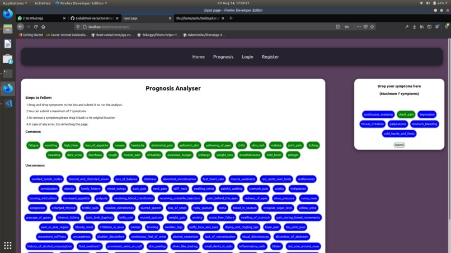Open Firefox Developer Edition dock icon
The image size is (451, 253).
[8, 88]
